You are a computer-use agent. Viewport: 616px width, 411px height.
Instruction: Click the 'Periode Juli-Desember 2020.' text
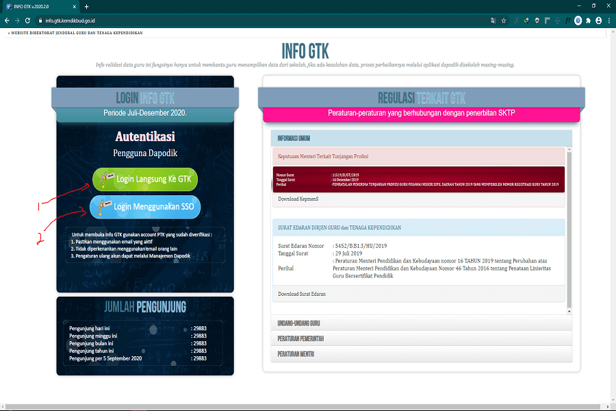click(145, 113)
